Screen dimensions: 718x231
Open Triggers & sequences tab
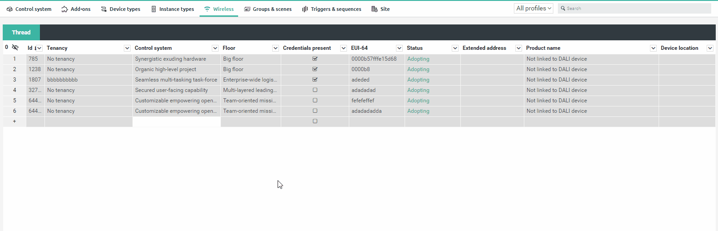[x=332, y=9]
